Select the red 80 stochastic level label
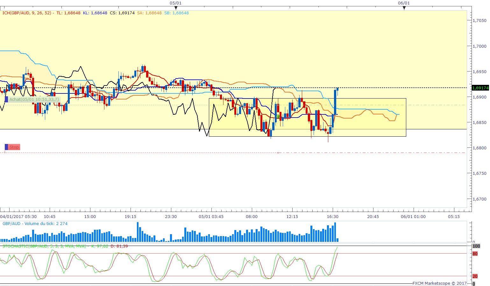 [475, 254]
